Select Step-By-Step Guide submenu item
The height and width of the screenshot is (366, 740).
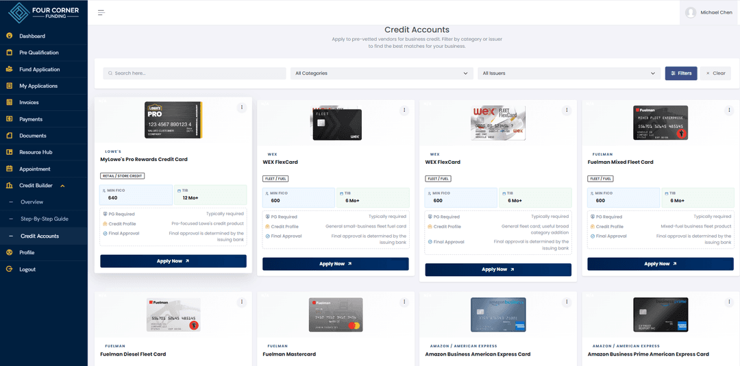tap(43, 219)
